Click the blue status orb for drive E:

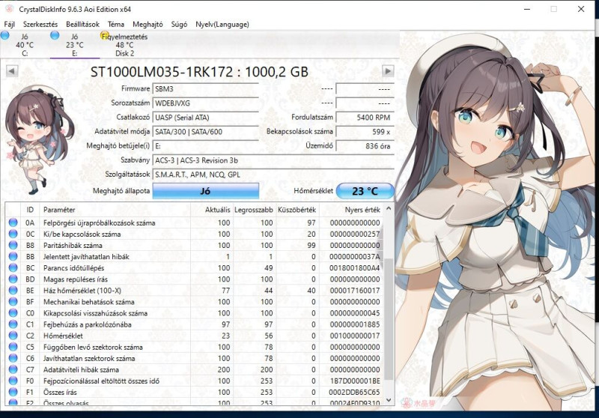[55, 35]
